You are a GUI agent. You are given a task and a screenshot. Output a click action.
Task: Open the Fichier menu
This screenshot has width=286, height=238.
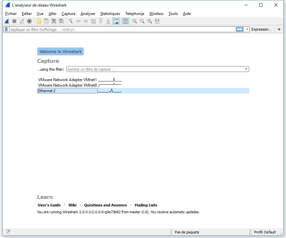(11, 14)
